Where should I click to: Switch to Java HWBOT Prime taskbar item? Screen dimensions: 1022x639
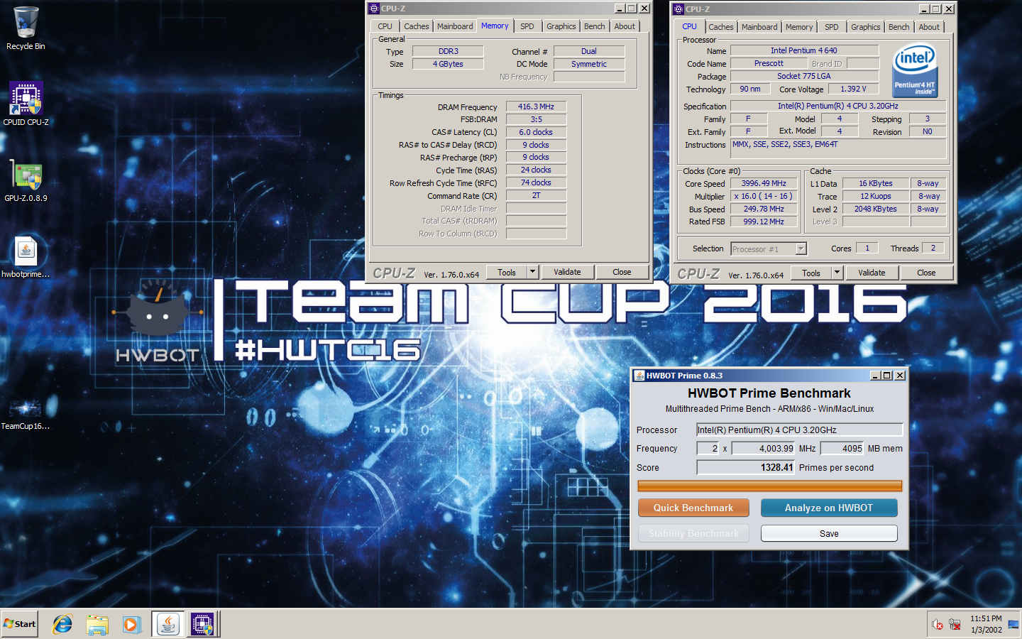point(168,624)
